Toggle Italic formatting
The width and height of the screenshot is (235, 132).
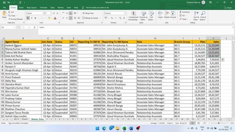[x=32, y=18]
